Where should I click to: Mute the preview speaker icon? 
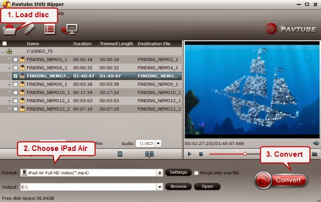click(316, 144)
